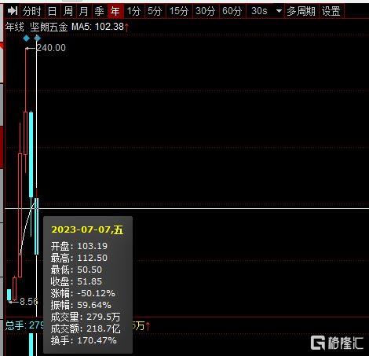Switch to the 1分 minute chart

(134, 11)
